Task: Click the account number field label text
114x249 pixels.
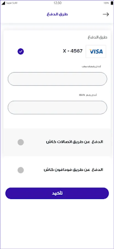Action: pos(91,66)
